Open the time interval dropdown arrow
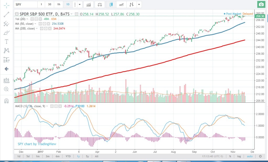Image resolution: width=268 pixels, height=162 pixels. 80,4
